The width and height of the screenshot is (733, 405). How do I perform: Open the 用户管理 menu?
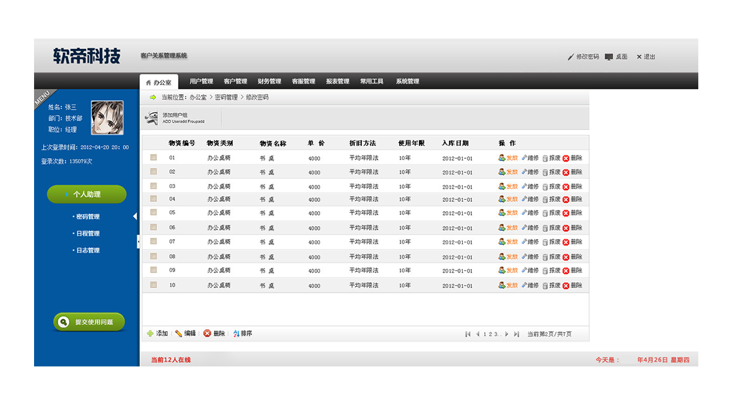click(202, 81)
